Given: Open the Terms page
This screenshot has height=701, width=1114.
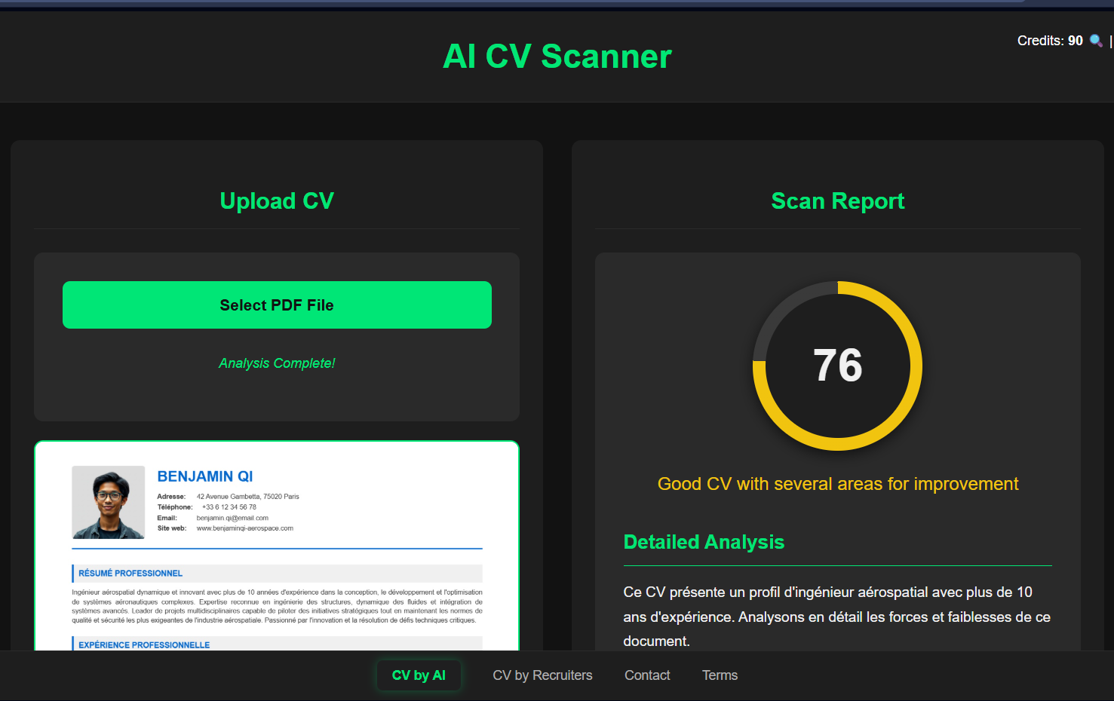Looking at the screenshot, I should [x=719, y=675].
